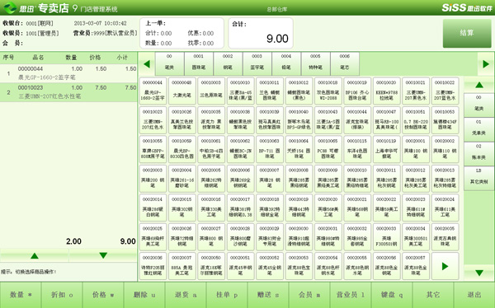Click the 退出 exit button
The image size is (495, 308).
click(474, 295)
